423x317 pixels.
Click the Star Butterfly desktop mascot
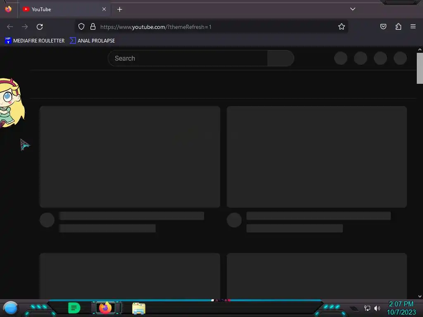pos(12,103)
